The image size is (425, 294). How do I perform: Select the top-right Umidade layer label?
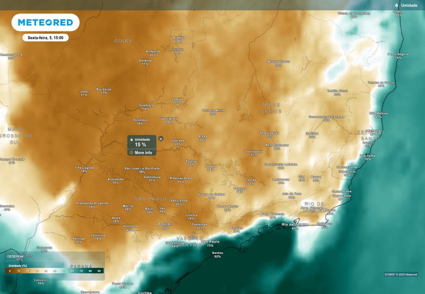(x=409, y=5)
